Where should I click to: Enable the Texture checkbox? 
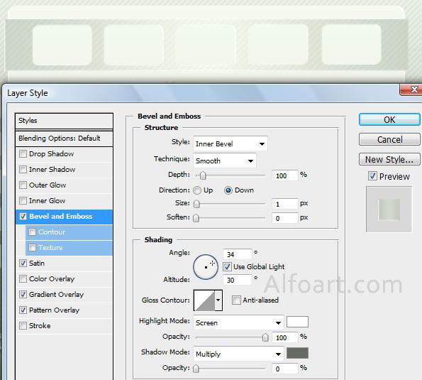33,248
